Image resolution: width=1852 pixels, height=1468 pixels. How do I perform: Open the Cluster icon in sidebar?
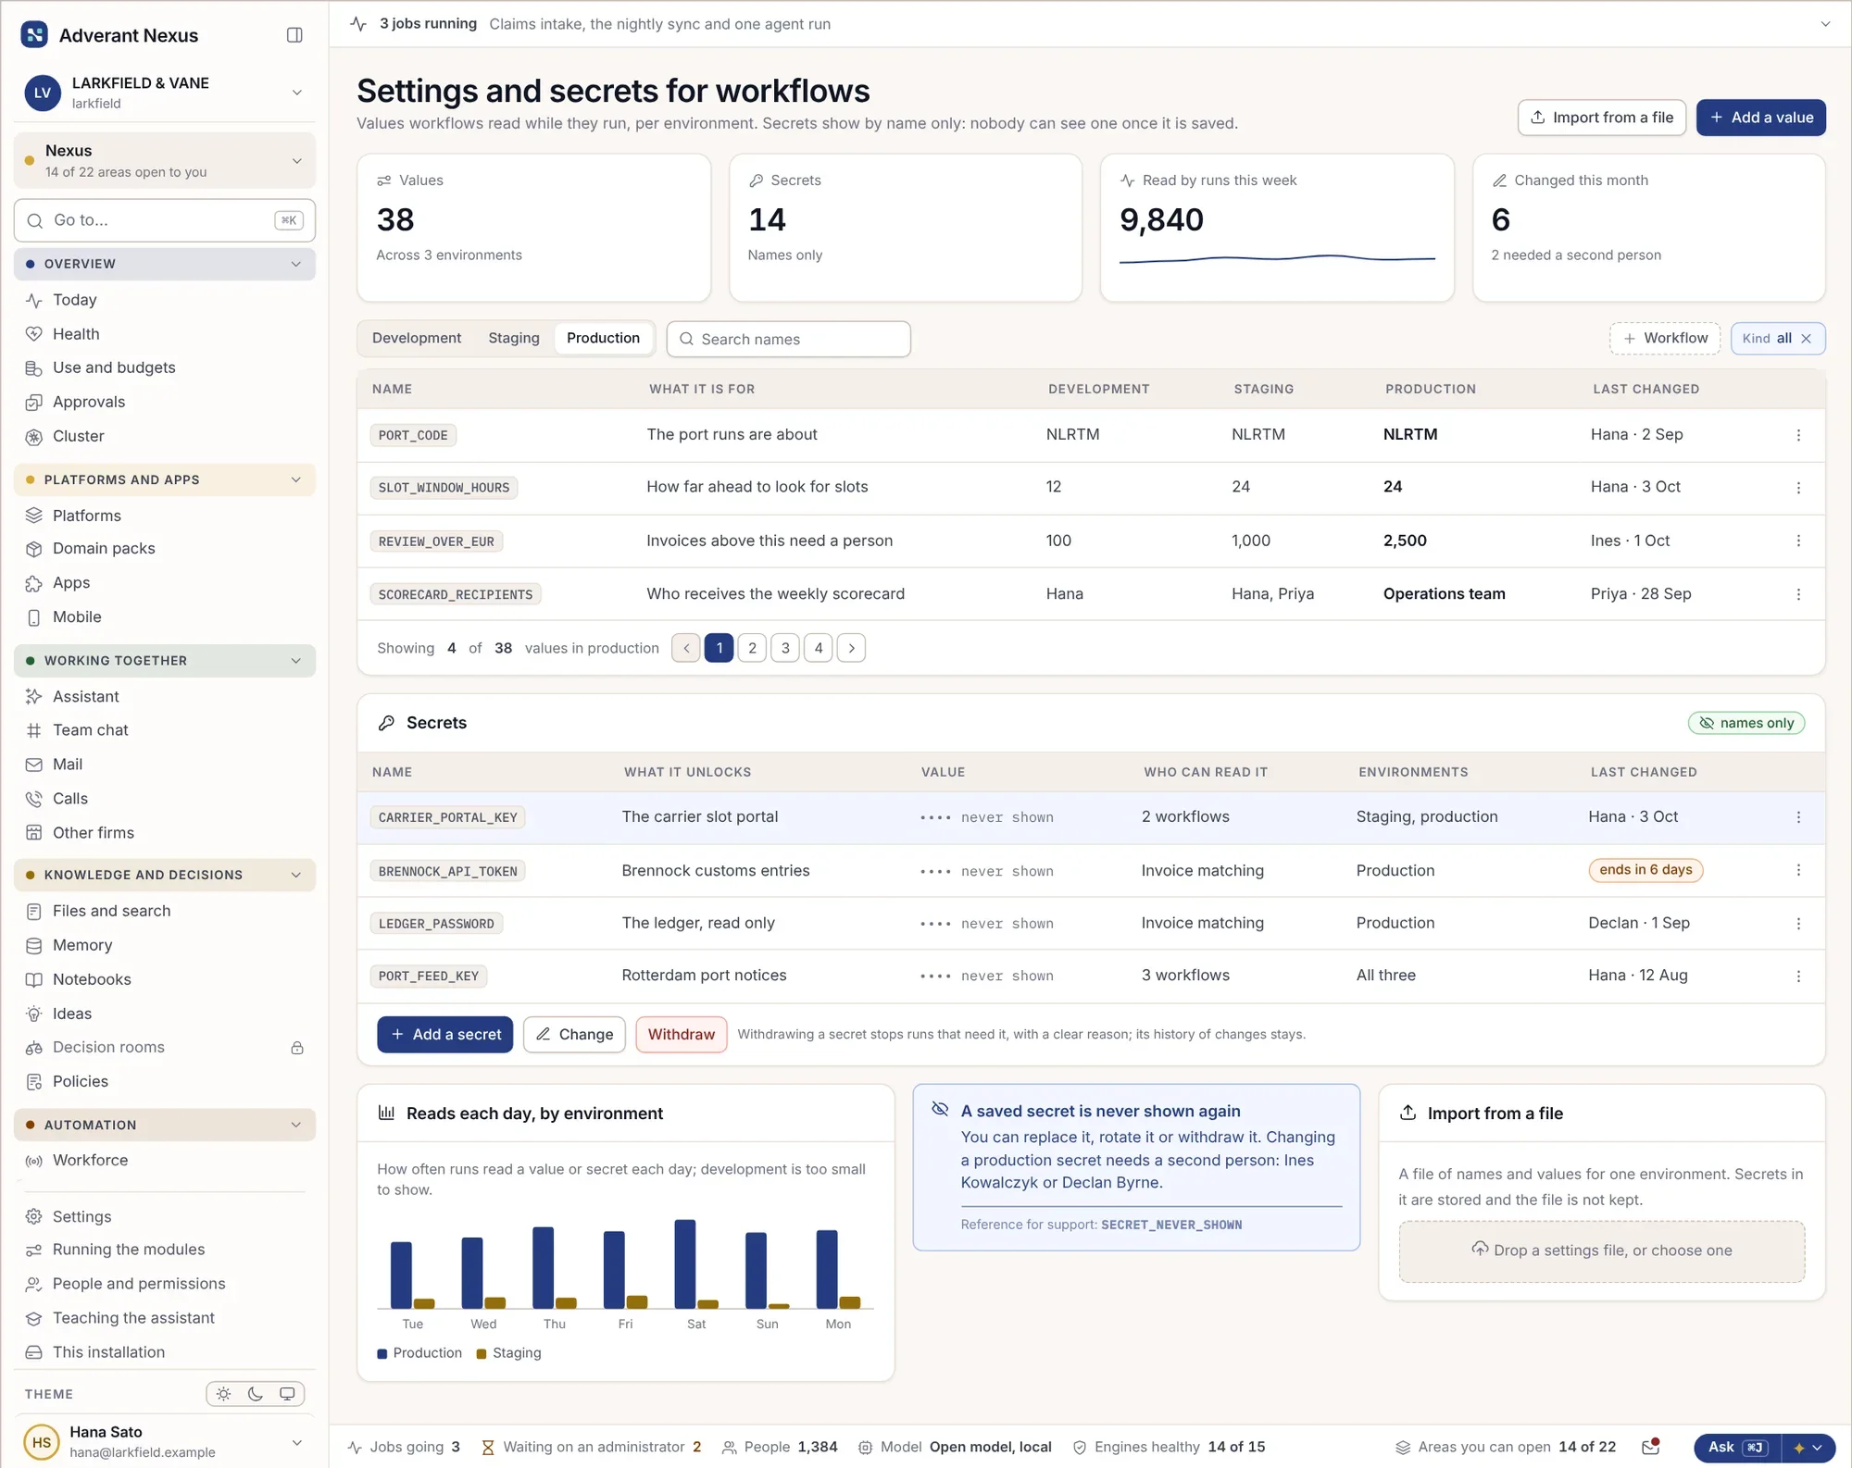[34, 437]
